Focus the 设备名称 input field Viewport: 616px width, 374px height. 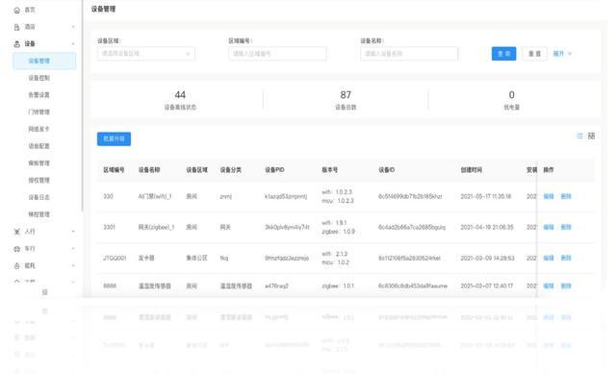pos(409,54)
